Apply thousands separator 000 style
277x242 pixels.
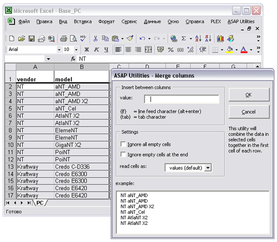coord(180,50)
